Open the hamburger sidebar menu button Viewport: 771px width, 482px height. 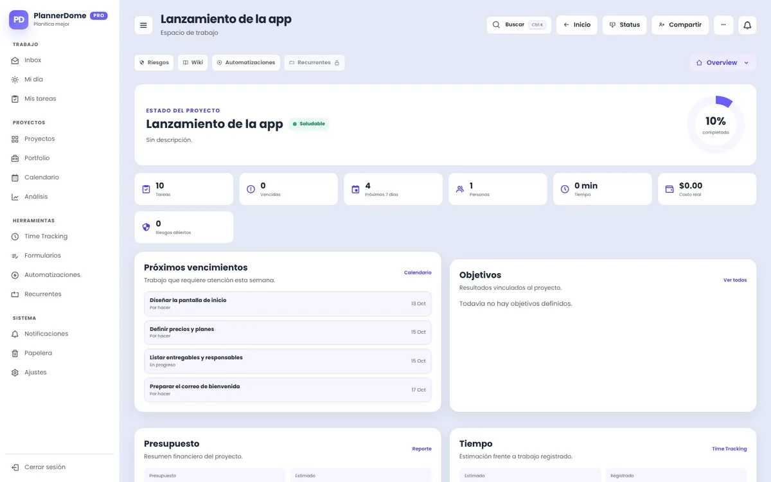pyautogui.click(x=143, y=25)
